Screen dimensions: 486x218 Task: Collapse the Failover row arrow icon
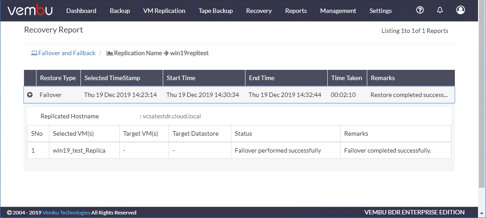30,95
